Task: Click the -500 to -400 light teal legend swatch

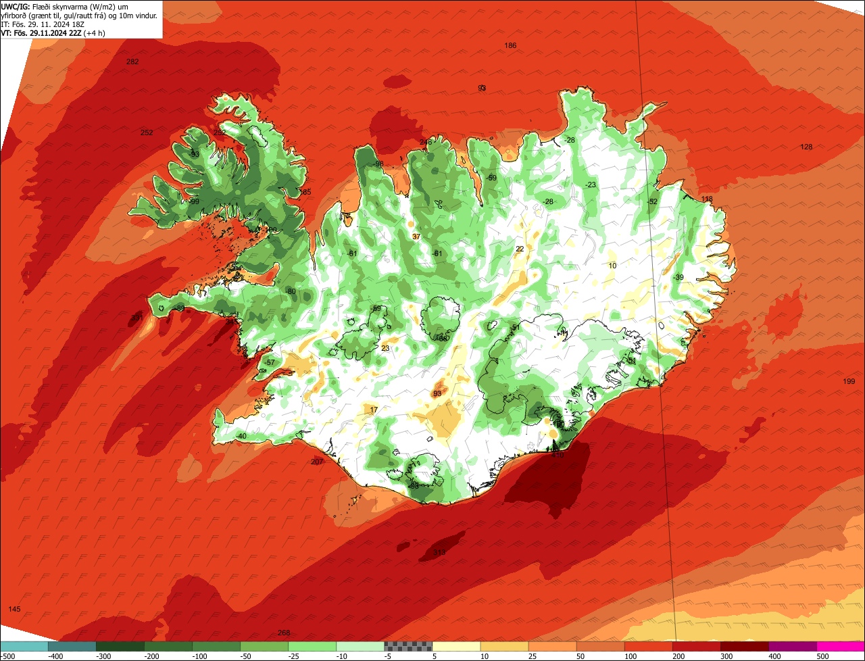Action: (x=24, y=646)
